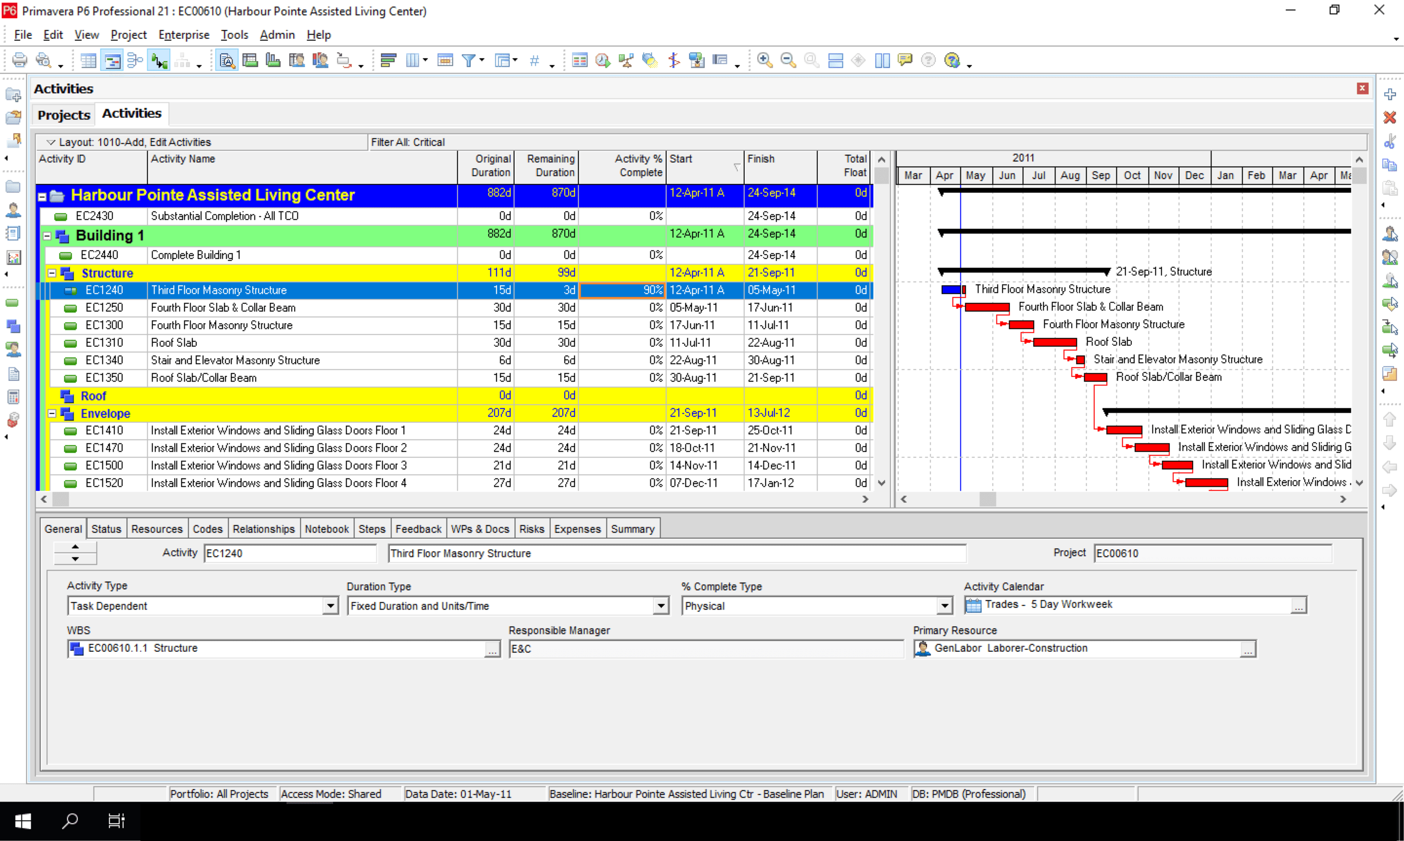
Task: Open Tools menu
Action: pyautogui.click(x=234, y=35)
